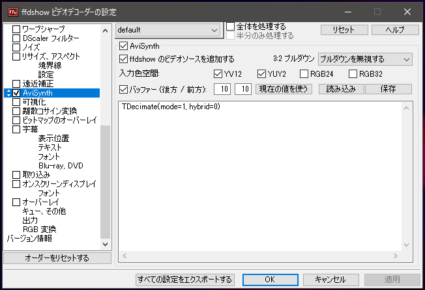Enable RGB24 input colorspace
Image resolution: width=425 pixels, height=290 pixels.
click(304, 73)
